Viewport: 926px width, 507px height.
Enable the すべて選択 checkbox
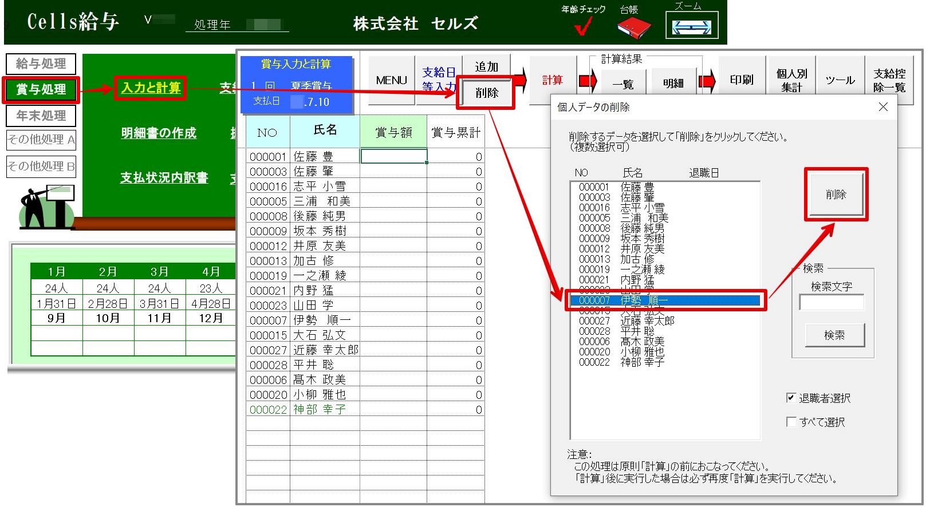click(791, 422)
